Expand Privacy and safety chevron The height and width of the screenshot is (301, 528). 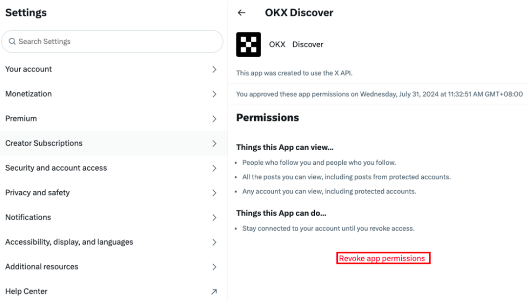coord(214,193)
